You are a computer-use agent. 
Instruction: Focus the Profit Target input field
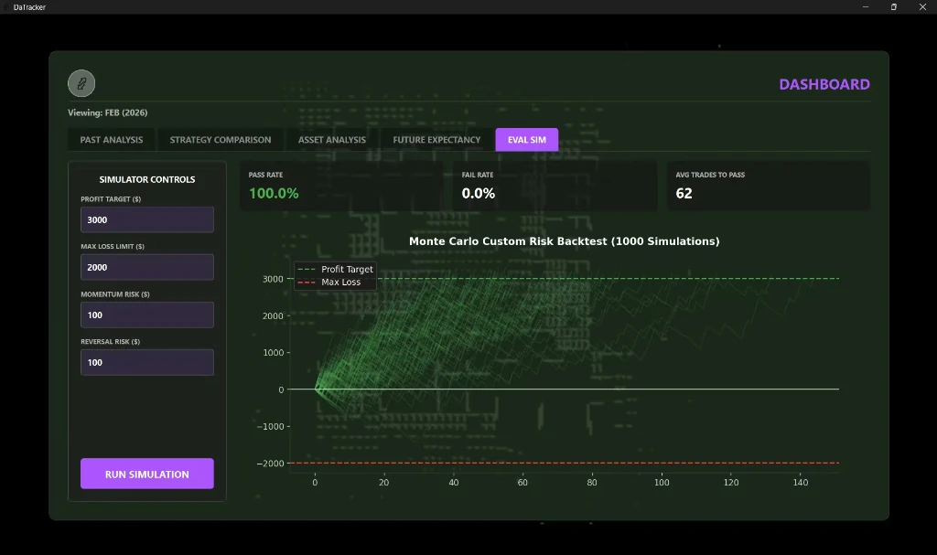146,219
